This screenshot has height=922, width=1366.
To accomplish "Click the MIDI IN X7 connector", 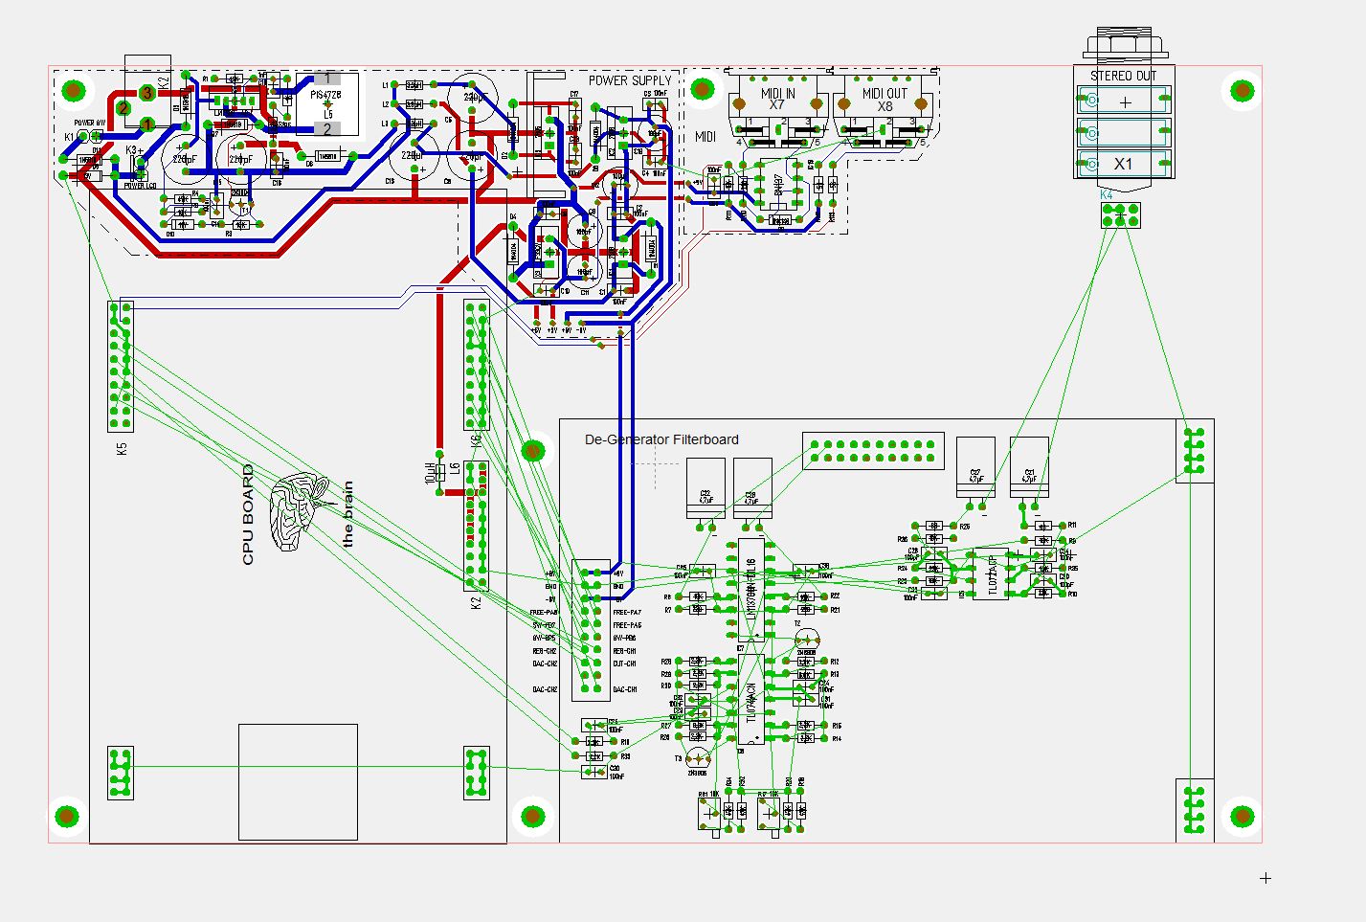I will coord(777,107).
